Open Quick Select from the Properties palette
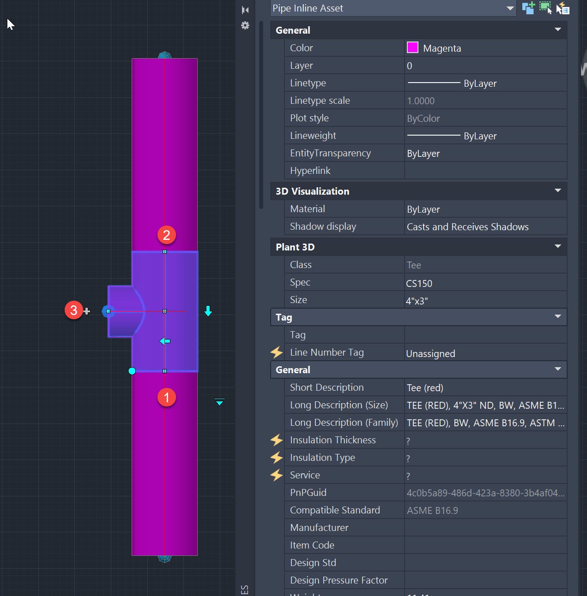Screen dimensions: 587x596 click(563, 8)
